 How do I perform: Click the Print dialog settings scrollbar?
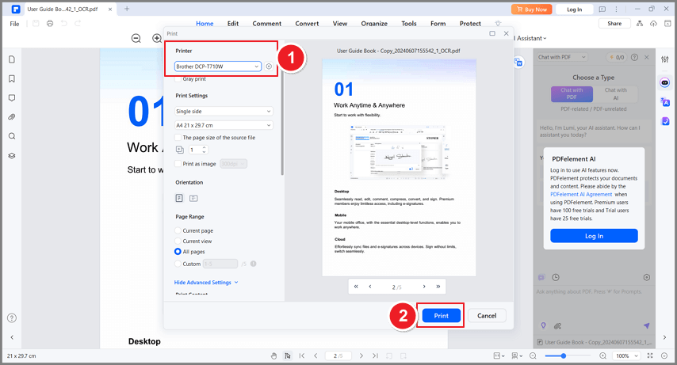(x=282, y=121)
